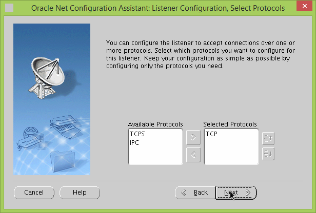Move selected protocol down in order
This screenshot has height=213, width=316.
(268, 153)
